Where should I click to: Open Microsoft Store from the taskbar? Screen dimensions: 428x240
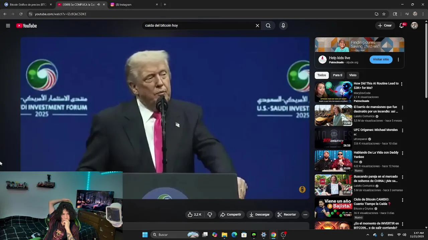click(244, 235)
